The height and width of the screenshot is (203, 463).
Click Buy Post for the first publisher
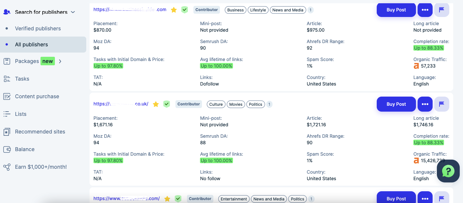point(396,10)
